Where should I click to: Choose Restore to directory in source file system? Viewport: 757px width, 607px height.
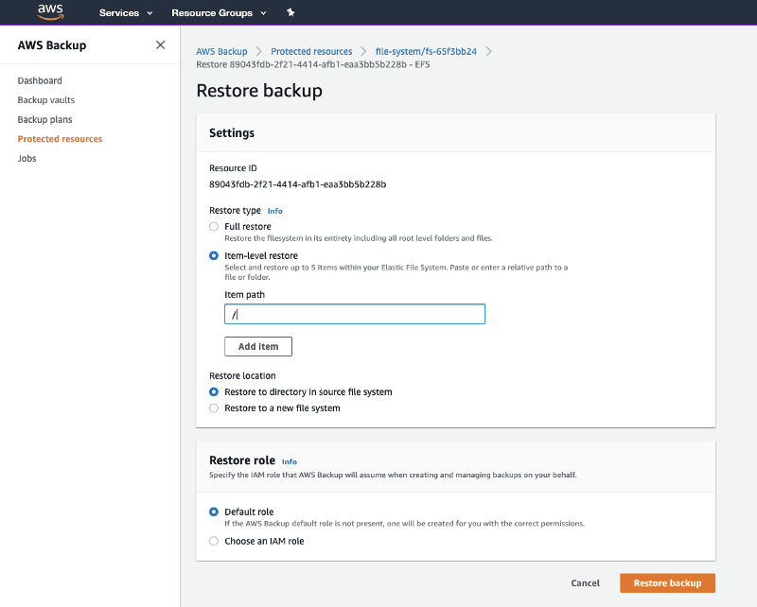pos(214,391)
